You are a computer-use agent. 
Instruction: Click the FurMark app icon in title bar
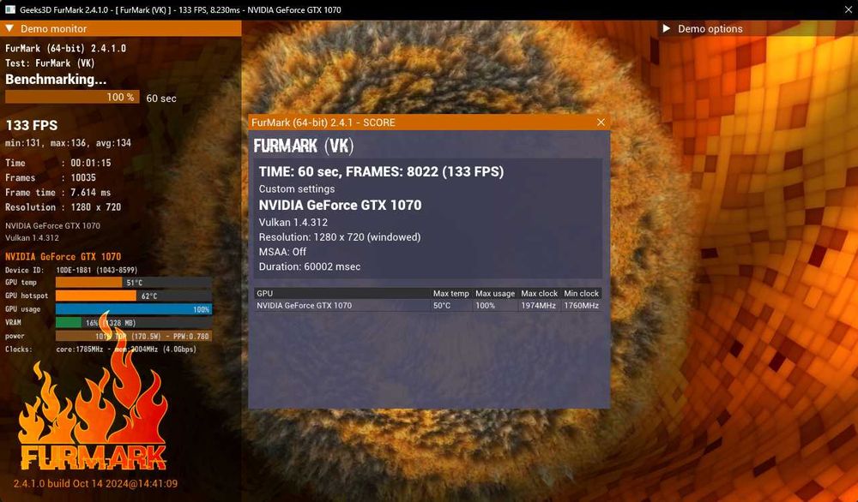[x=9, y=9]
